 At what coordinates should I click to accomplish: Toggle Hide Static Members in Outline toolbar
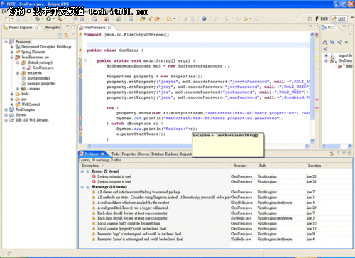339,43
